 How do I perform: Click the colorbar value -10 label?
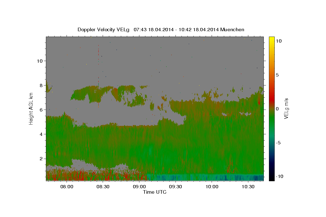click(x=280, y=177)
